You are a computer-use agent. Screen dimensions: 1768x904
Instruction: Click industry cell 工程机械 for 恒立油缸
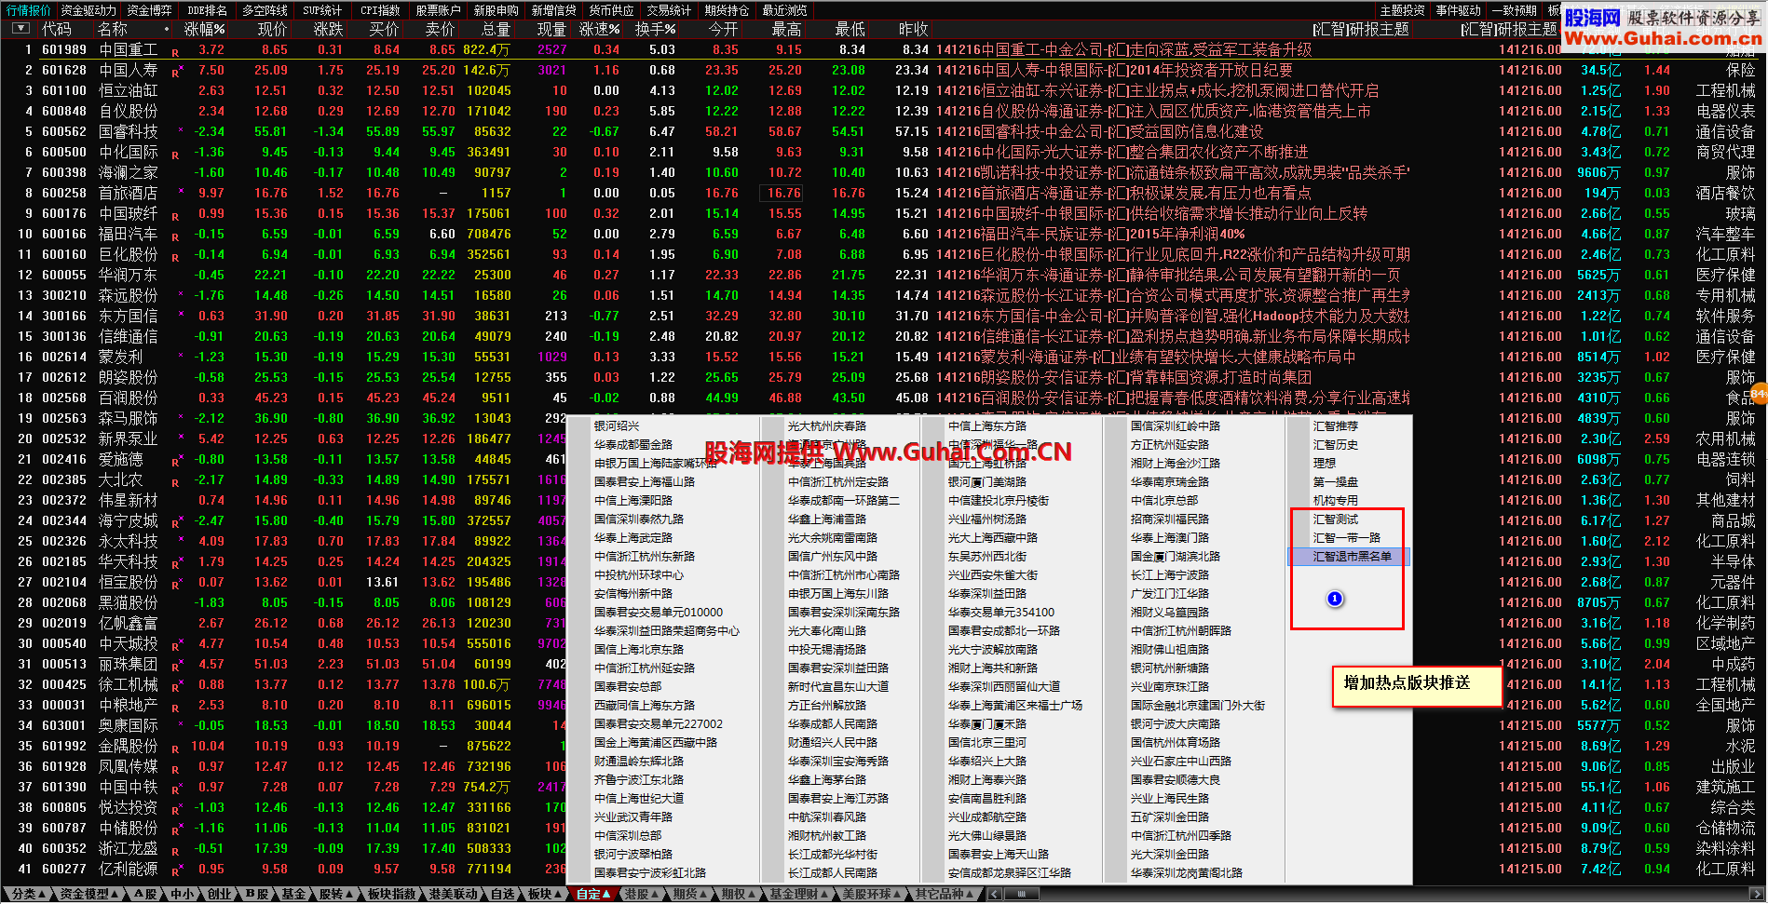point(1725,90)
